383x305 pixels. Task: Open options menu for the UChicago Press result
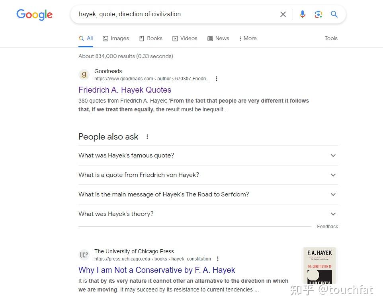coord(218,259)
